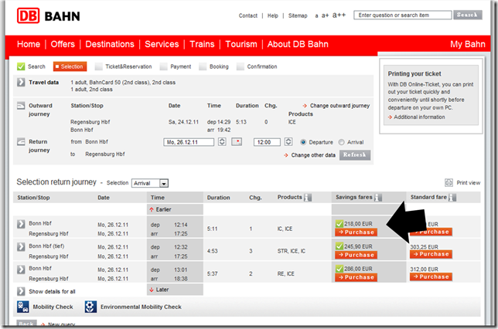Purchase the 303,25 EUR standard fare
498x329 pixels.
[x=431, y=254]
